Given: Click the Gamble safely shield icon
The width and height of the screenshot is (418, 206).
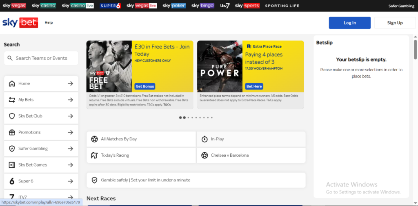Looking at the screenshot, I should (94, 180).
